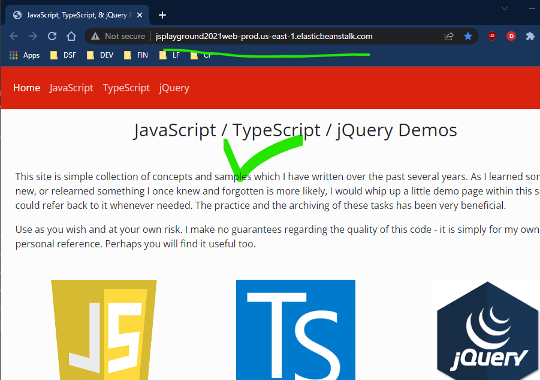
Task: Click the browser forward arrow
Action: [x=33, y=36]
